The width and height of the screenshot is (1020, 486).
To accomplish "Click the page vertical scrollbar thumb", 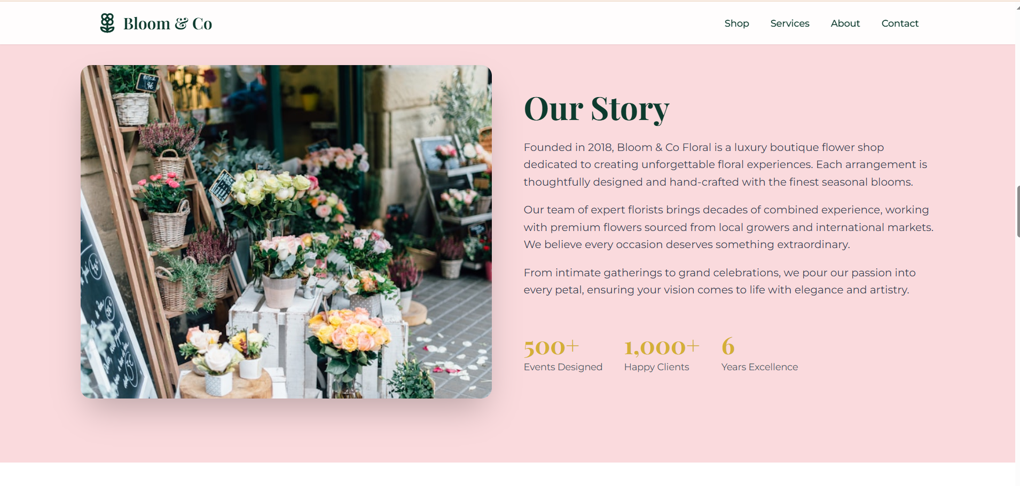I will (x=1018, y=211).
